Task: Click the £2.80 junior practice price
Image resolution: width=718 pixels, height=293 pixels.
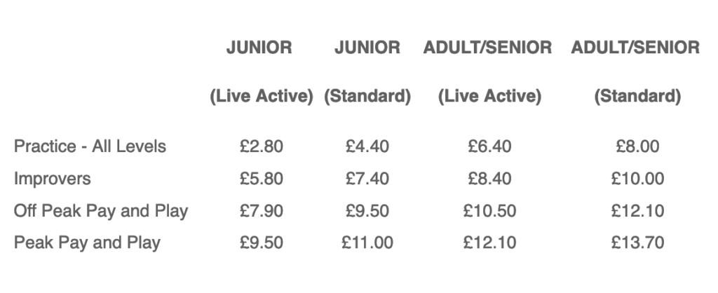Action: point(262,146)
